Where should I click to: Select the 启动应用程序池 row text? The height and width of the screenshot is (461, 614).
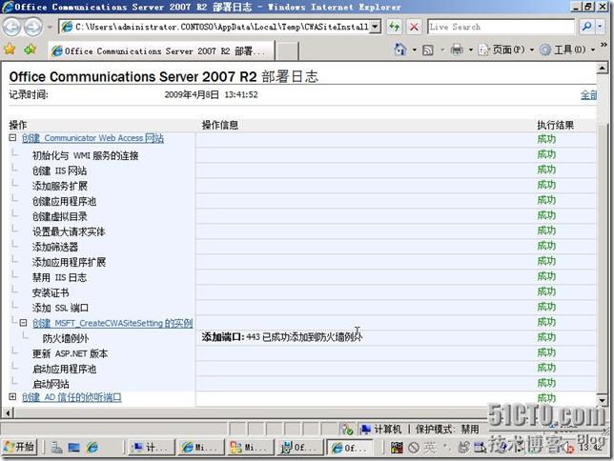click(x=64, y=369)
